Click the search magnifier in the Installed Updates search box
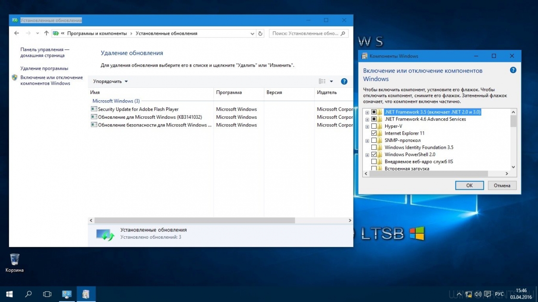 343,33
